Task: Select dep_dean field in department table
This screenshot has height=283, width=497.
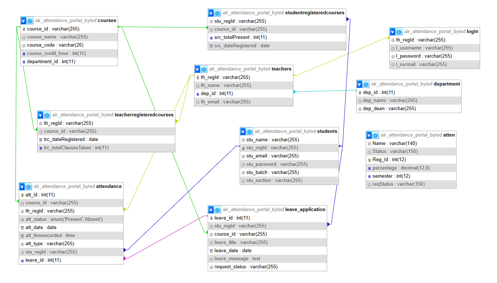Action: (x=409, y=109)
